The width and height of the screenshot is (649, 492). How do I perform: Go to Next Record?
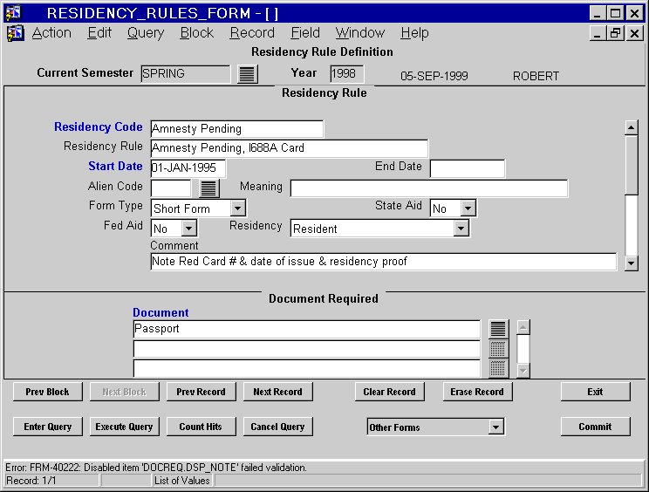[x=277, y=392]
